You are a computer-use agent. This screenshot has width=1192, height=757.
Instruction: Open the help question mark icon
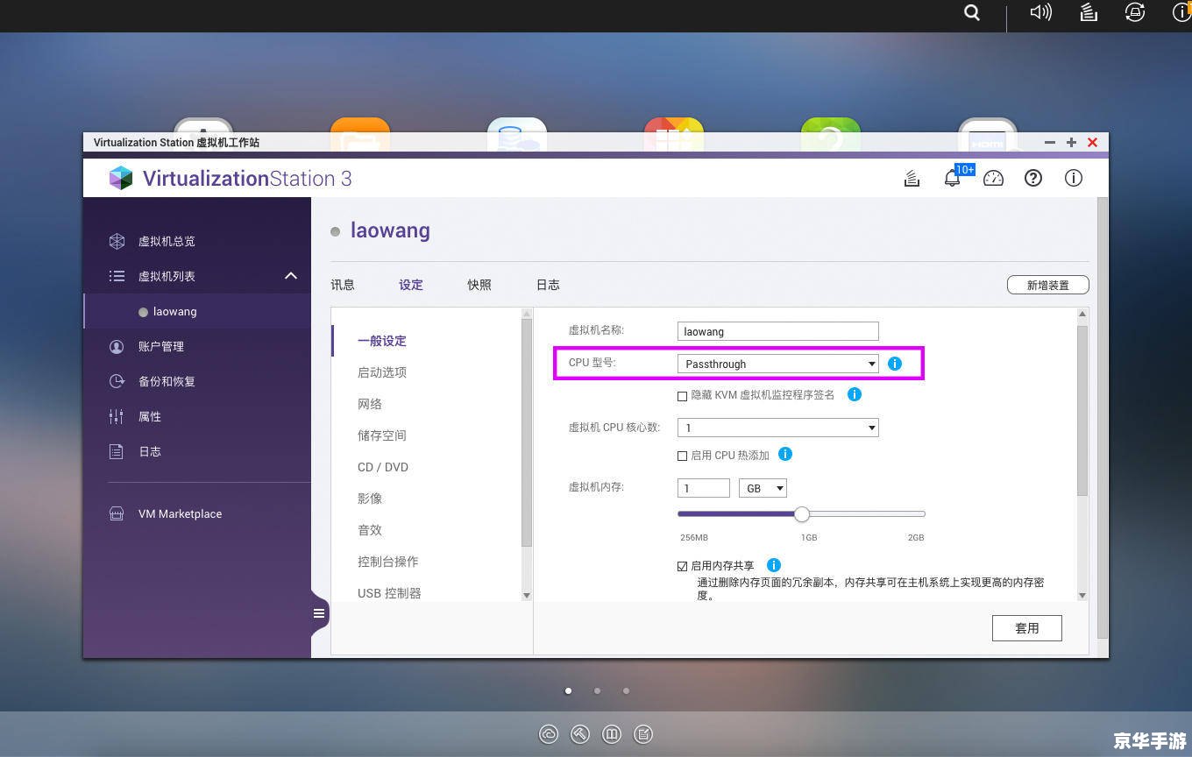pos(1033,178)
